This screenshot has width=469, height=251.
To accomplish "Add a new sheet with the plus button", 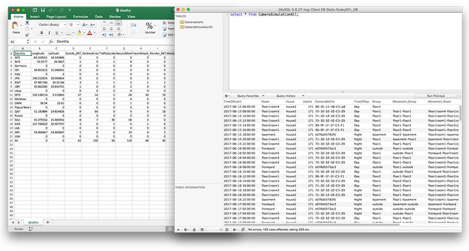I will click(x=48, y=222).
